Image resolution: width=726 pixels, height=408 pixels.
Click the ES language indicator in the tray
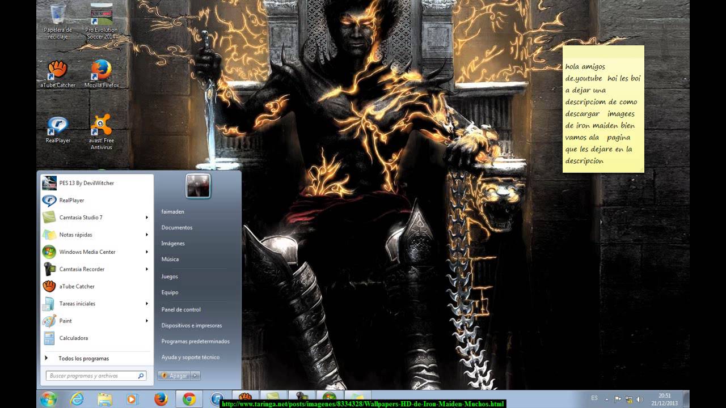pos(594,398)
